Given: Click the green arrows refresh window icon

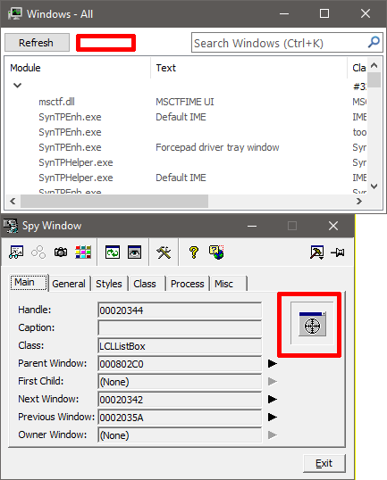Looking at the screenshot, I should click(x=113, y=252).
